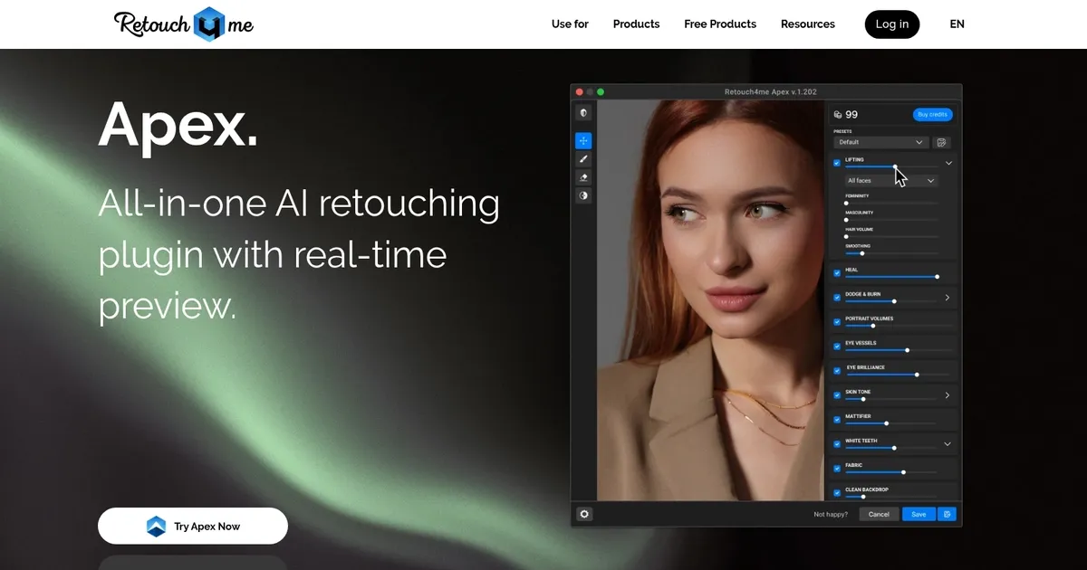Click the save preset icon beside Default
The image size is (1087, 570).
coord(942,142)
